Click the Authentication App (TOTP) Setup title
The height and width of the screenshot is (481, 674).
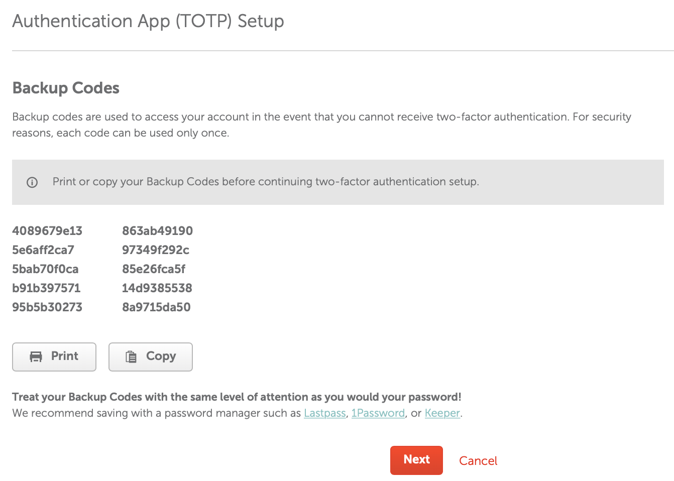148,21
